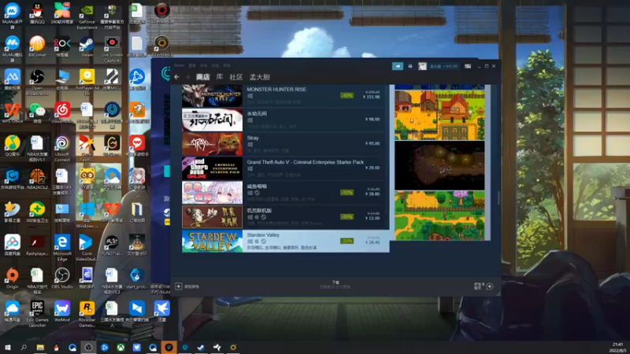630x354 pixels.
Task: Open the Origin desktop shortcut
Action: point(12,278)
